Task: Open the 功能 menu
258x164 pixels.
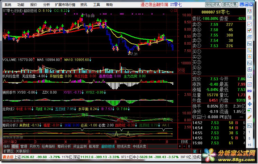Action: 21,5
